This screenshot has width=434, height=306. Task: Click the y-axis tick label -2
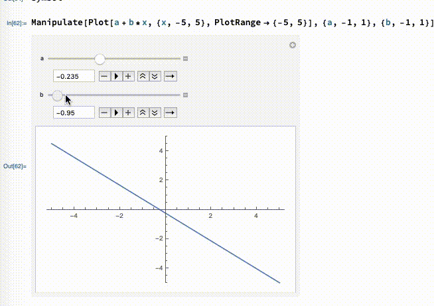tap(159, 238)
